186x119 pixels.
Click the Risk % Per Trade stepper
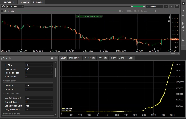click(52, 73)
